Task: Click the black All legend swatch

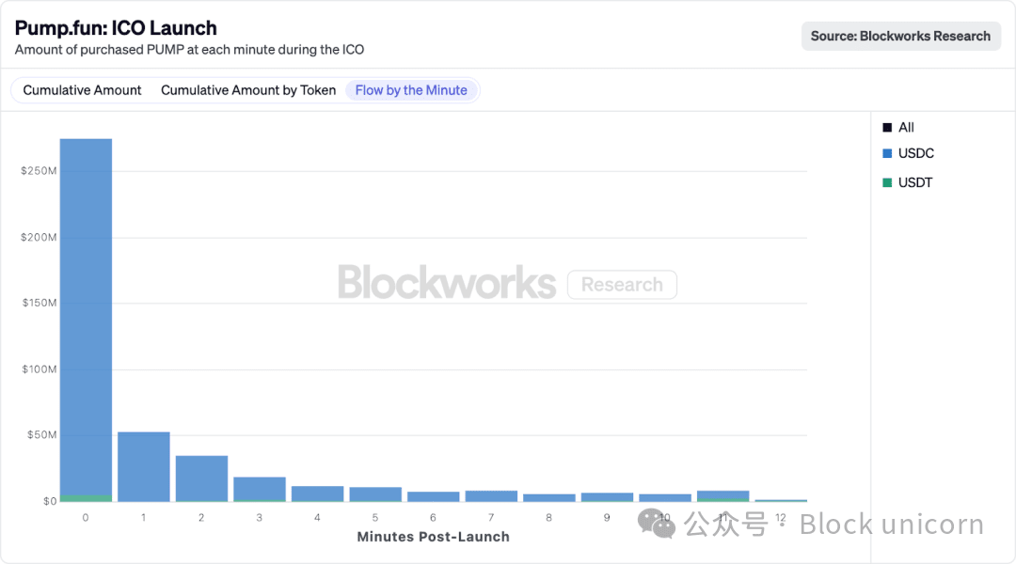Action: click(887, 127)
